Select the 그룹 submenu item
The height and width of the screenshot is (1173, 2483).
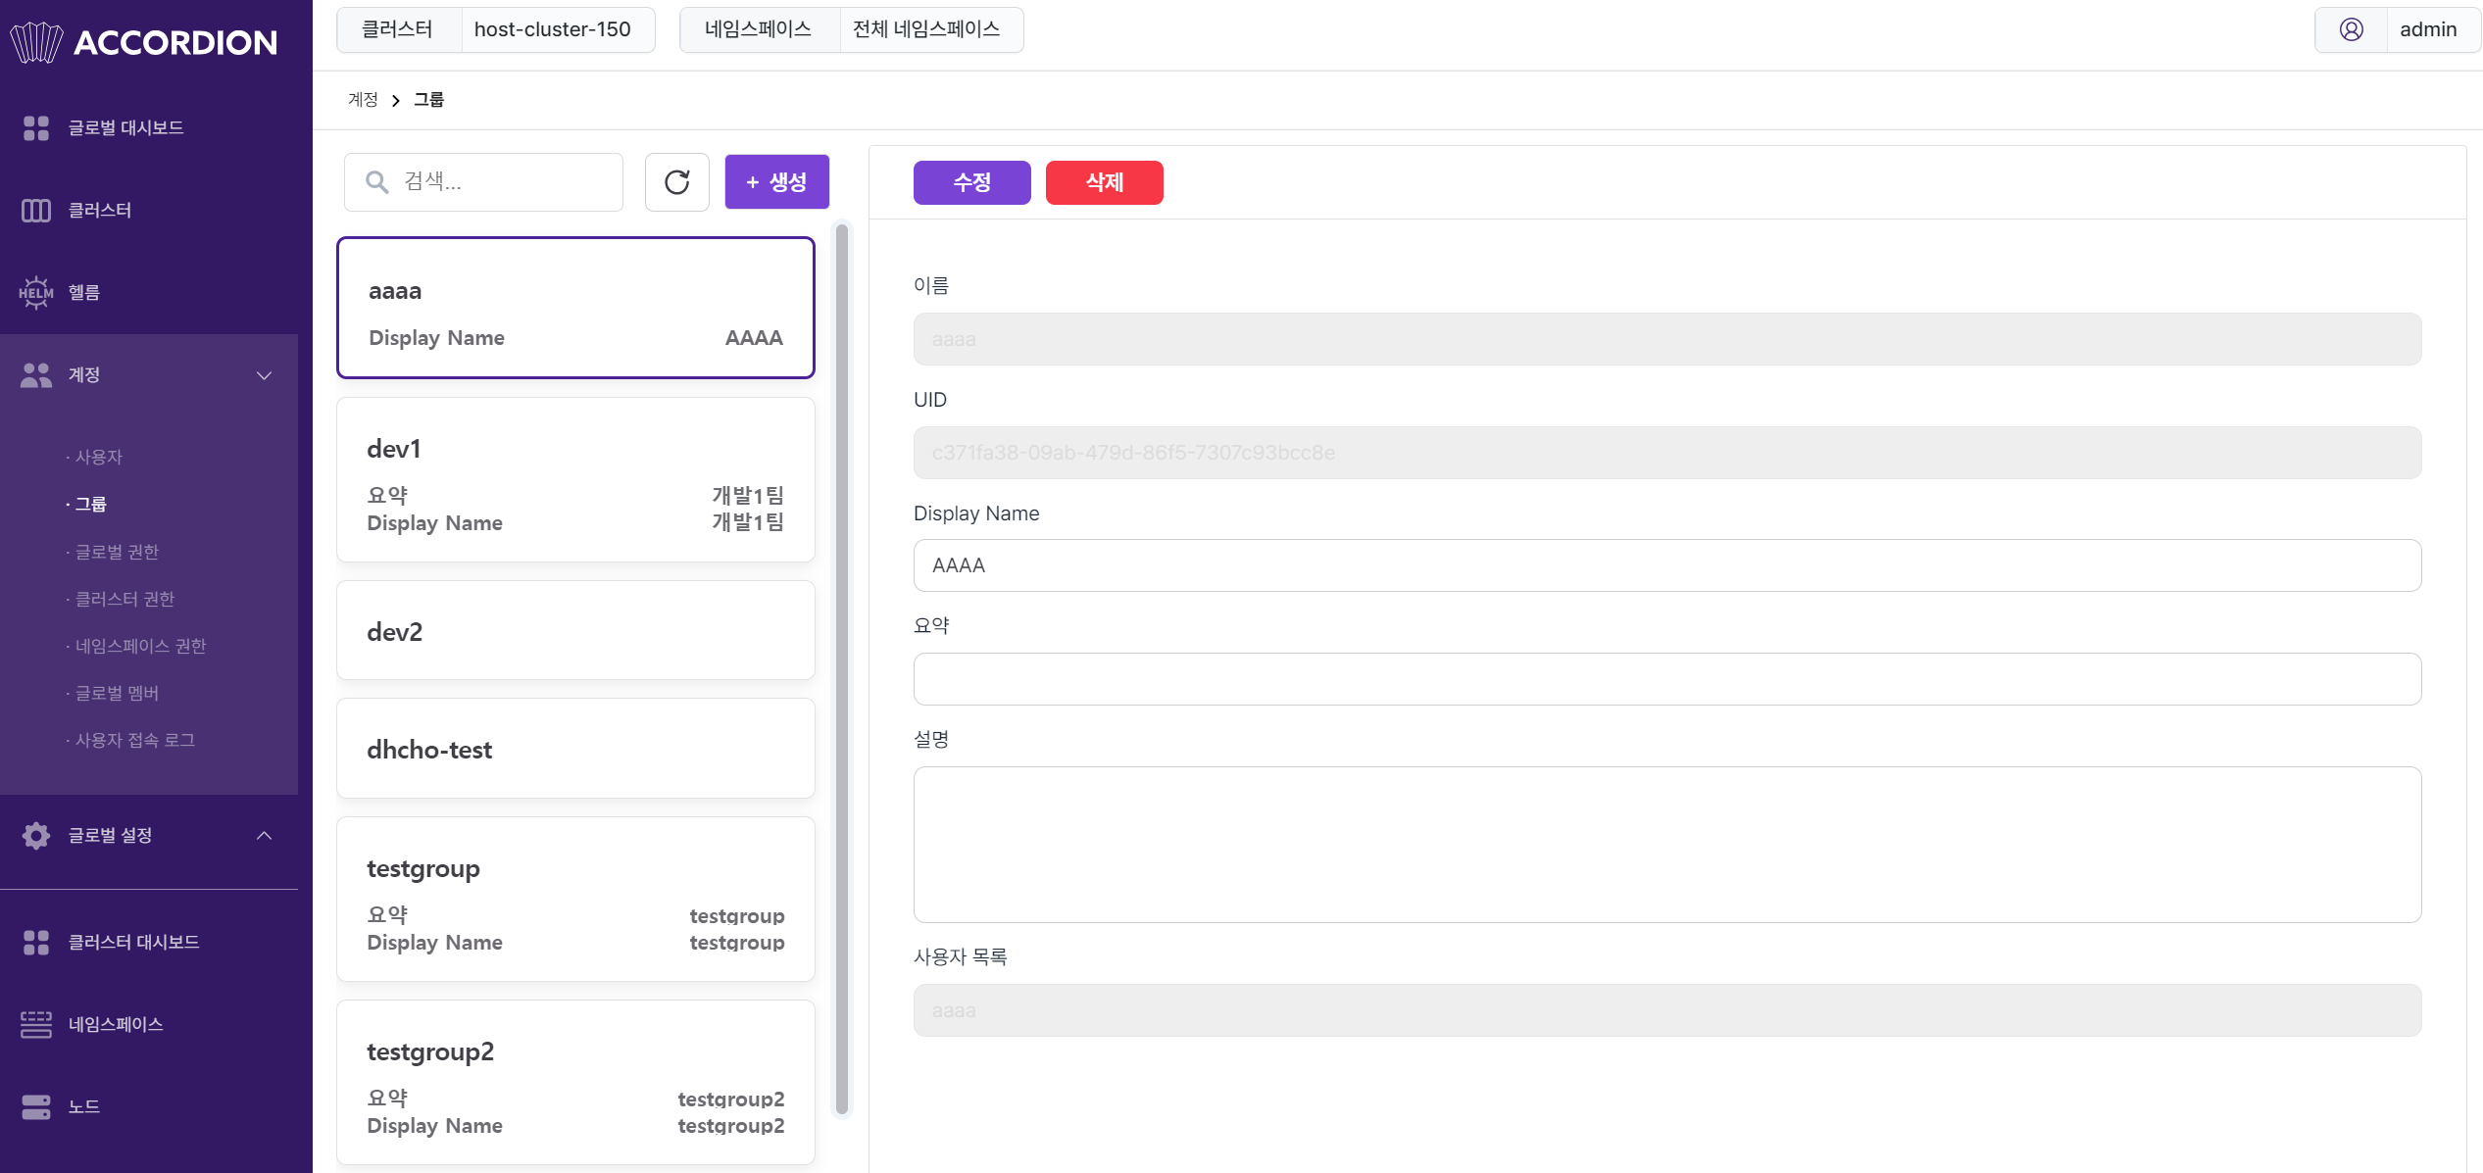[90, 505]
